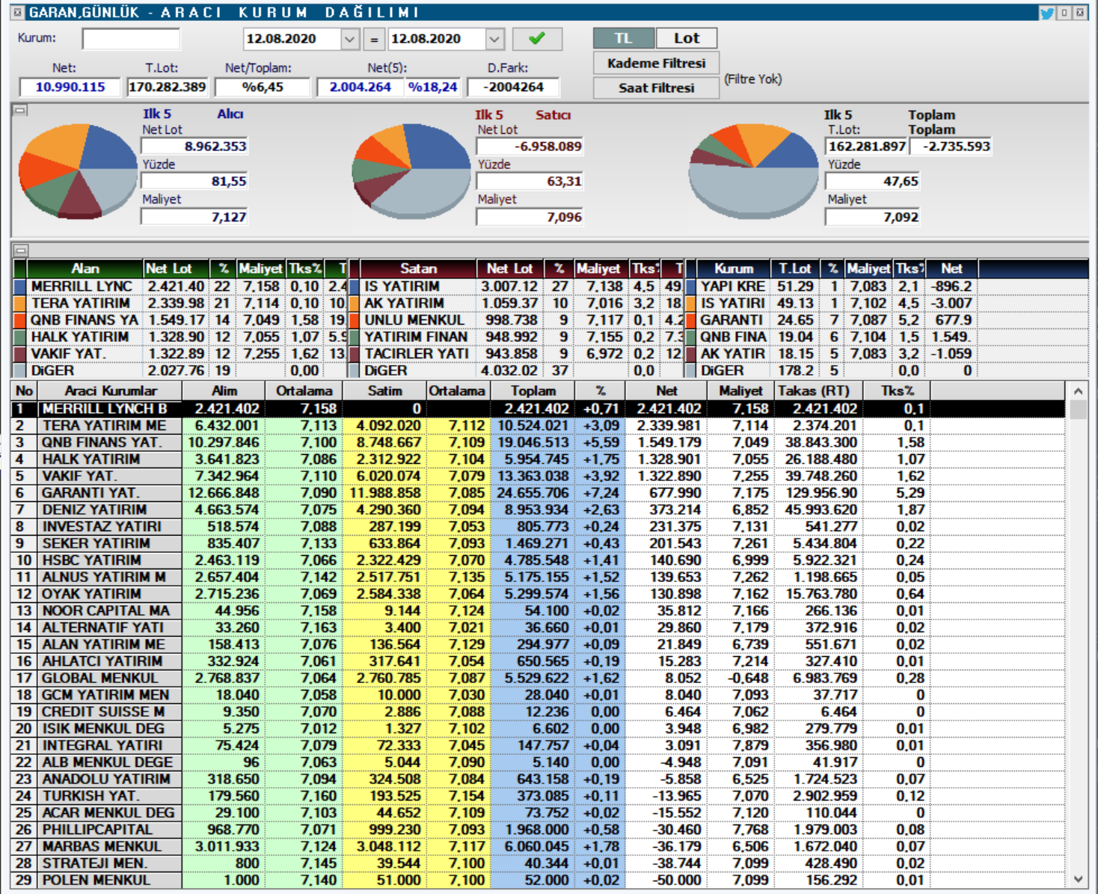Click the Net value field 10.990.115
The height and width of the screenshot is (894, 1098).
click(x=70, y=87)
